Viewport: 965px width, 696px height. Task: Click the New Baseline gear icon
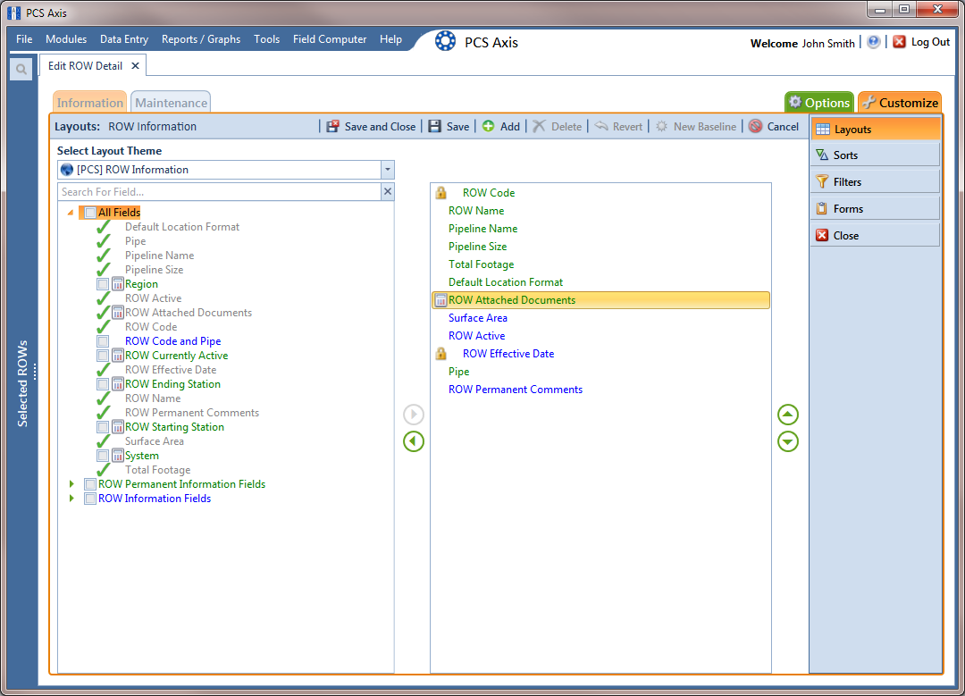point(661,126)
